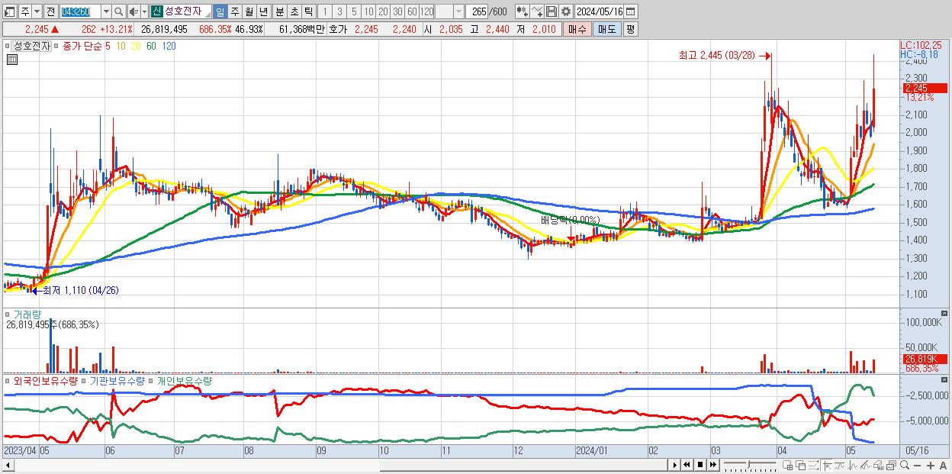Screen dimensions: 952x474
Task: Click the window with grid layout icon
Action: pyautogui.click(x=788, y=466)
